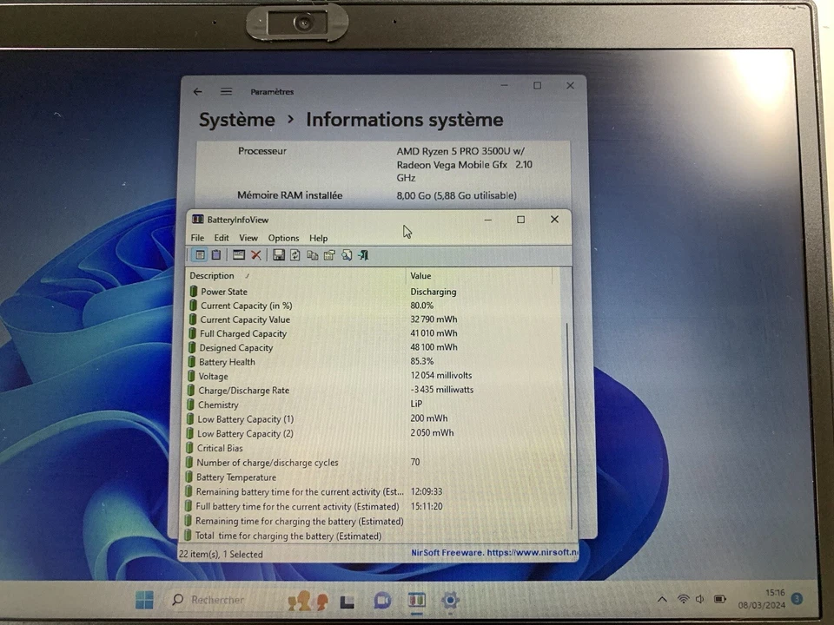Screen dimensions: 834x625
Task: Select the Full Charged Capacity row
Action: (x=373, y=333)
